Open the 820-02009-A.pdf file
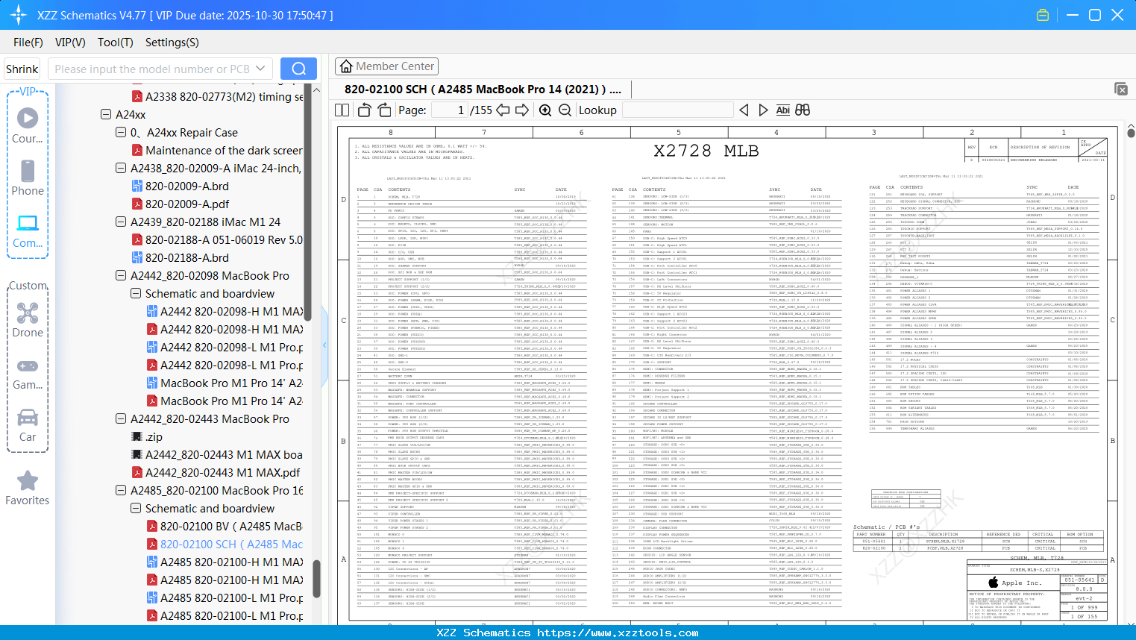The width and height of the screenshot is (1136, 640). click(180, 204)
